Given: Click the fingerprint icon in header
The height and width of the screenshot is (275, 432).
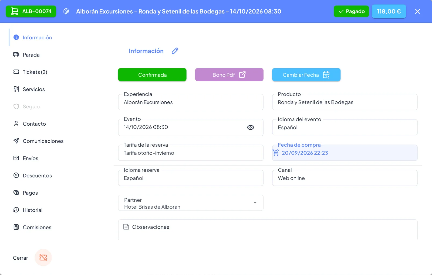Looking at the screenshot, I should pyautogui.click(x=66, y=11).
